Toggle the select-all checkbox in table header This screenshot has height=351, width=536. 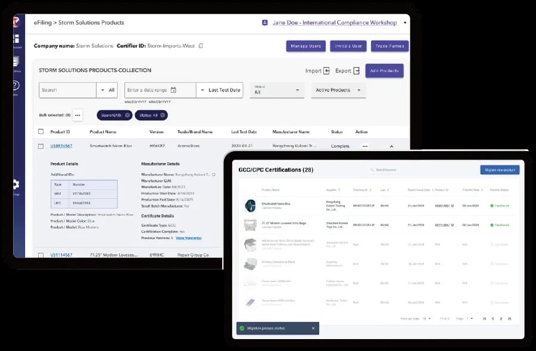coord(41,131)
